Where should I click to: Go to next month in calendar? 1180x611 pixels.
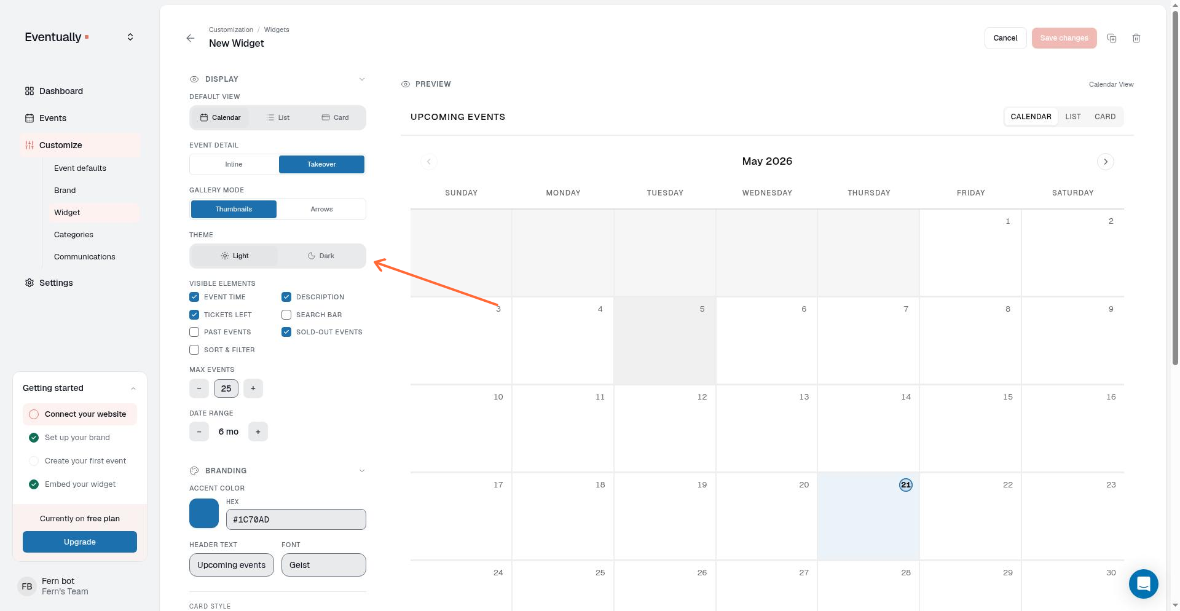click(1106, 162)
